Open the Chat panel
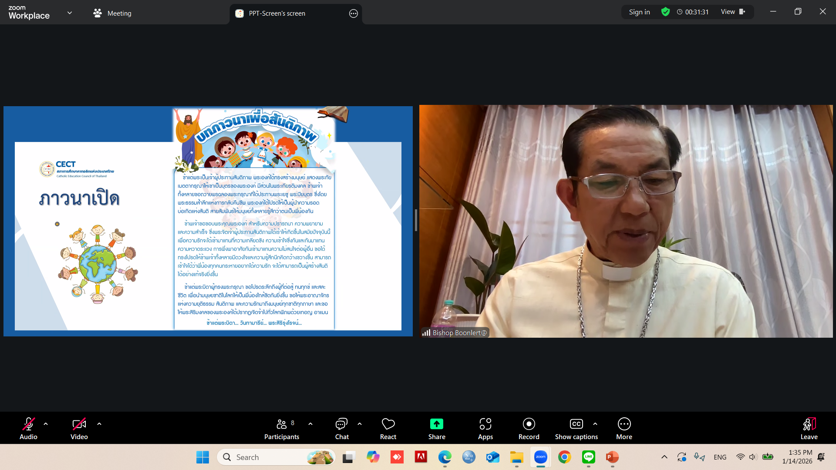Viewport: 836px width, 470px height. pos(342,429)
